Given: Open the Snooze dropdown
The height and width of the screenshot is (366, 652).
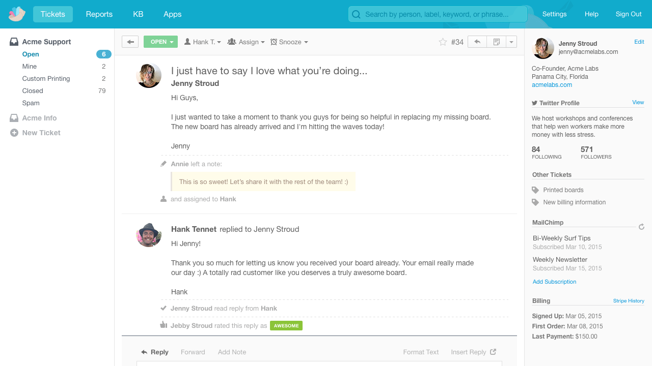Looking at the screenshot, I should click(289, 42).
